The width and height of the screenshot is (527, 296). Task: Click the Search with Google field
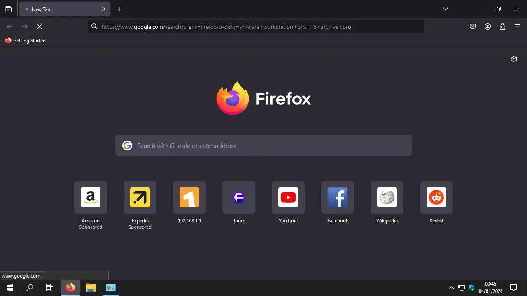pyautogui.click(x=263, y=146)
